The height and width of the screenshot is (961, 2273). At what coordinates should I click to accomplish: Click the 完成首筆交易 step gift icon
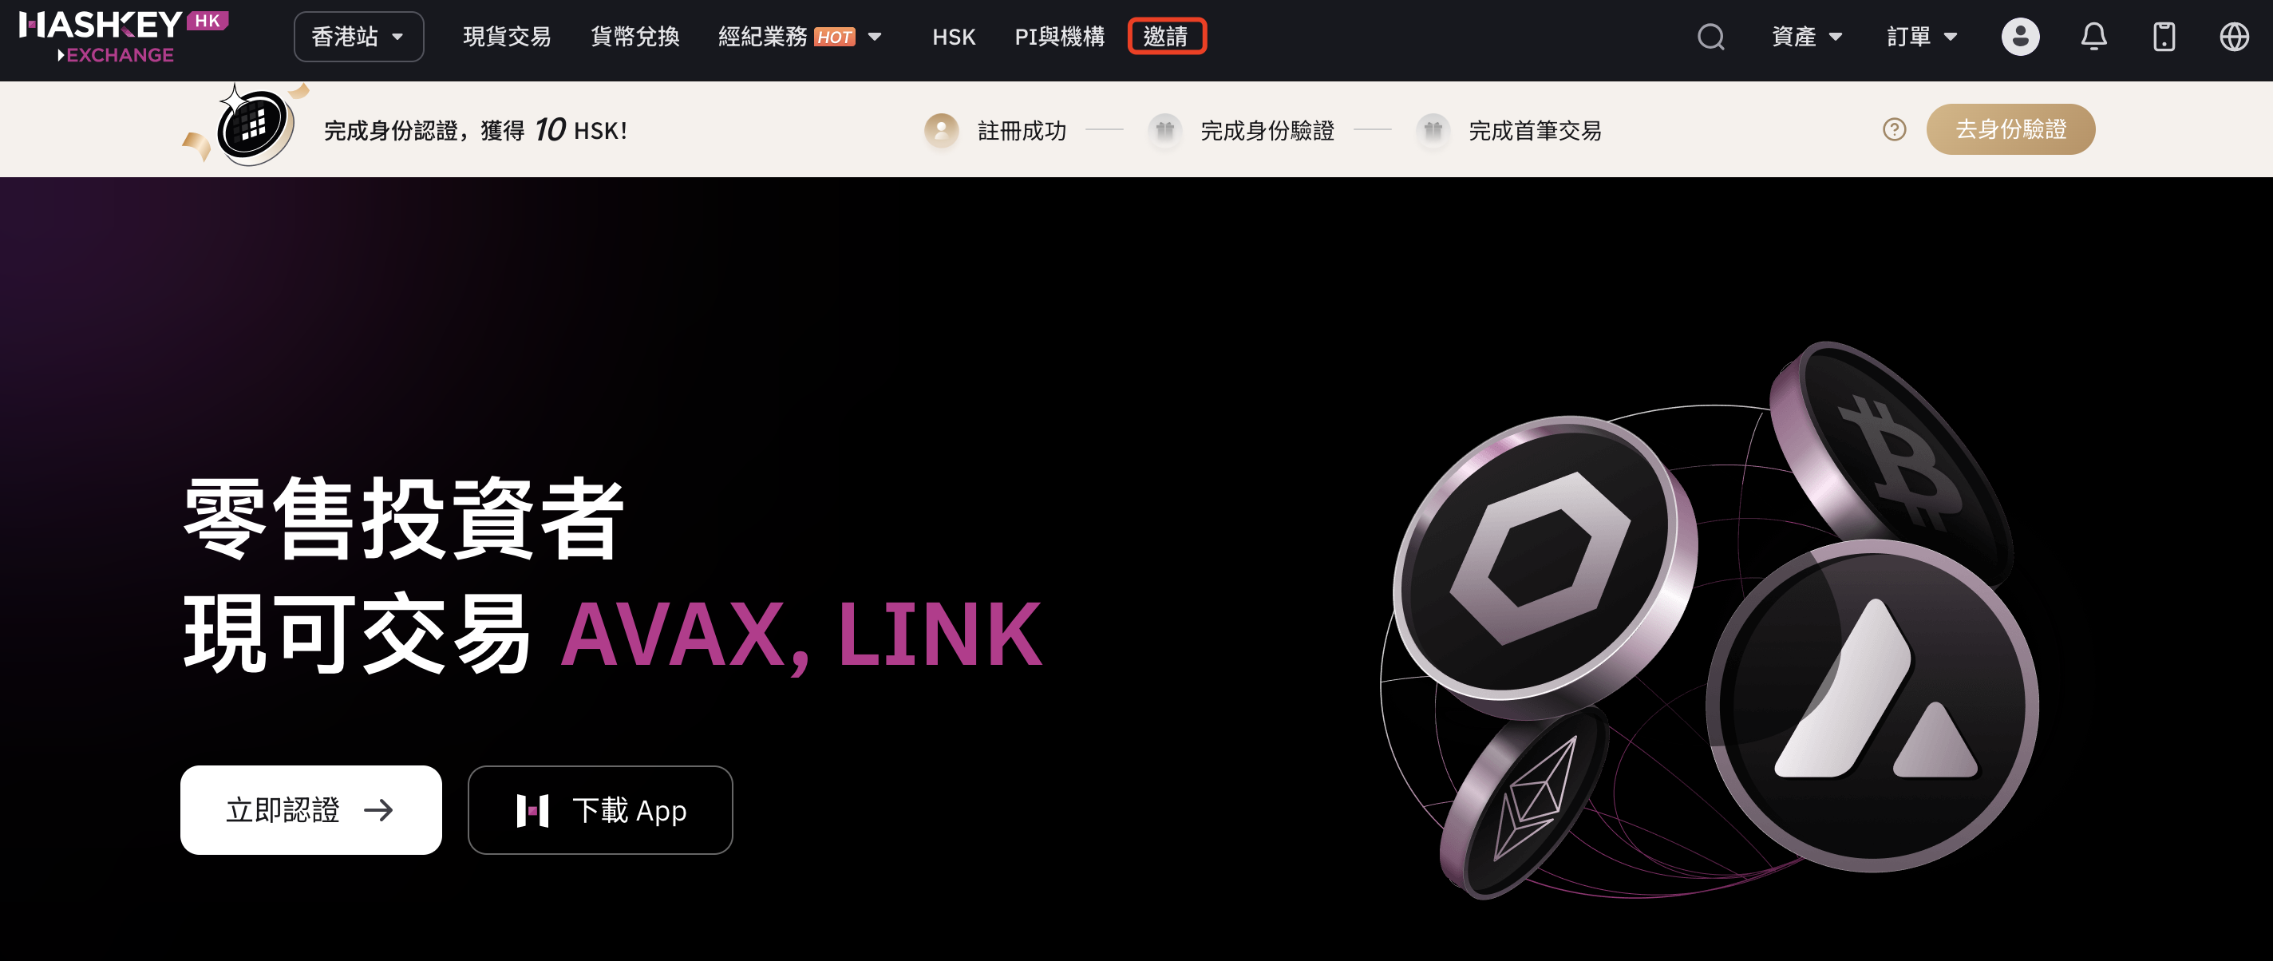click(x=1432, y=131)
